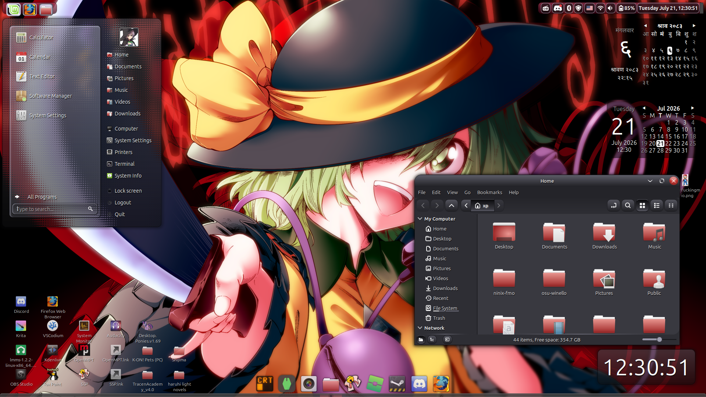
Task: Open the Home window menu chevron in title bar
Action: pyautogui.click(x=650, y=181)
